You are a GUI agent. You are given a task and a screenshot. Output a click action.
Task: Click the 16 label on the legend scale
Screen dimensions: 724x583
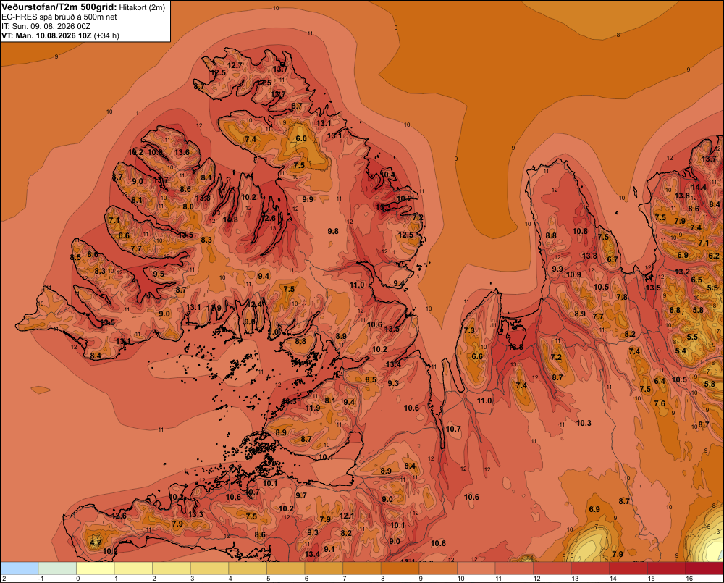[x=689, y=579]
